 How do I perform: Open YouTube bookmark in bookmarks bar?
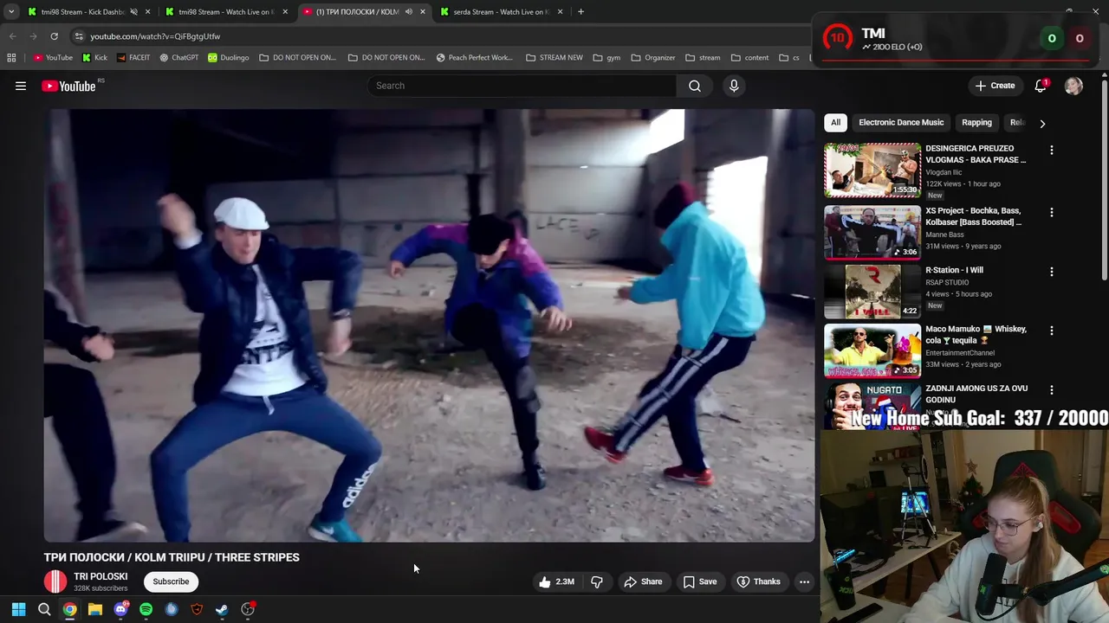click(53, 58)
